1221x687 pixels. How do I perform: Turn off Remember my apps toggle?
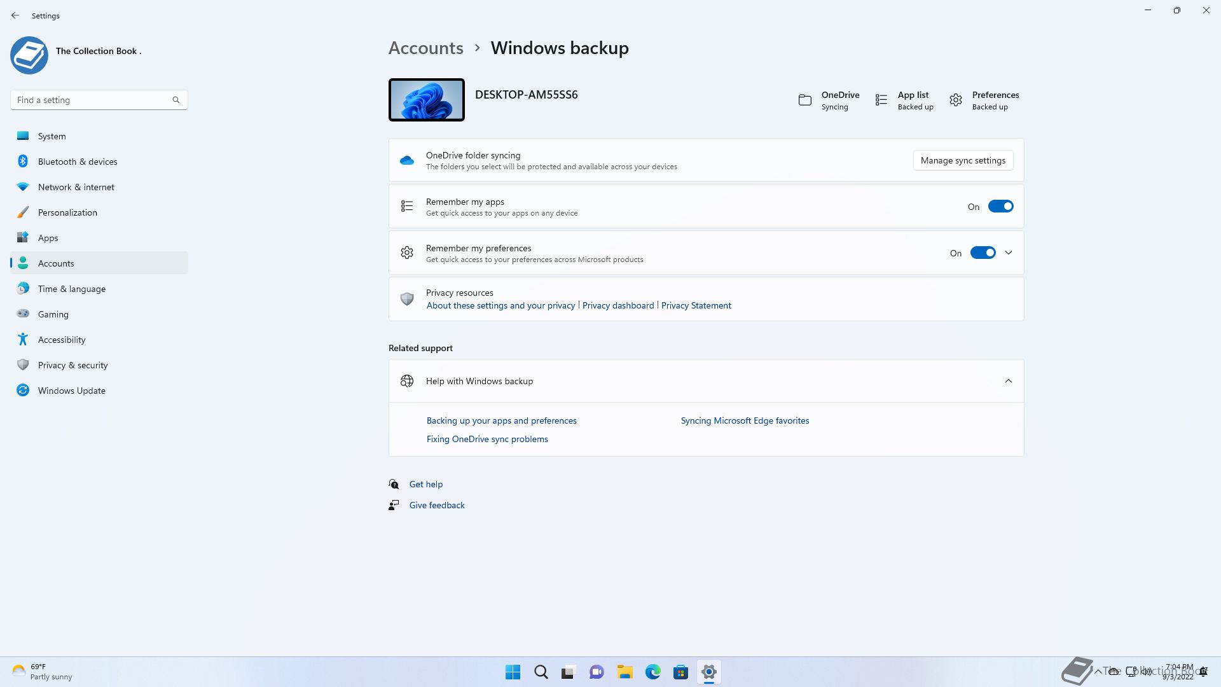click(x=1000, y=206)
